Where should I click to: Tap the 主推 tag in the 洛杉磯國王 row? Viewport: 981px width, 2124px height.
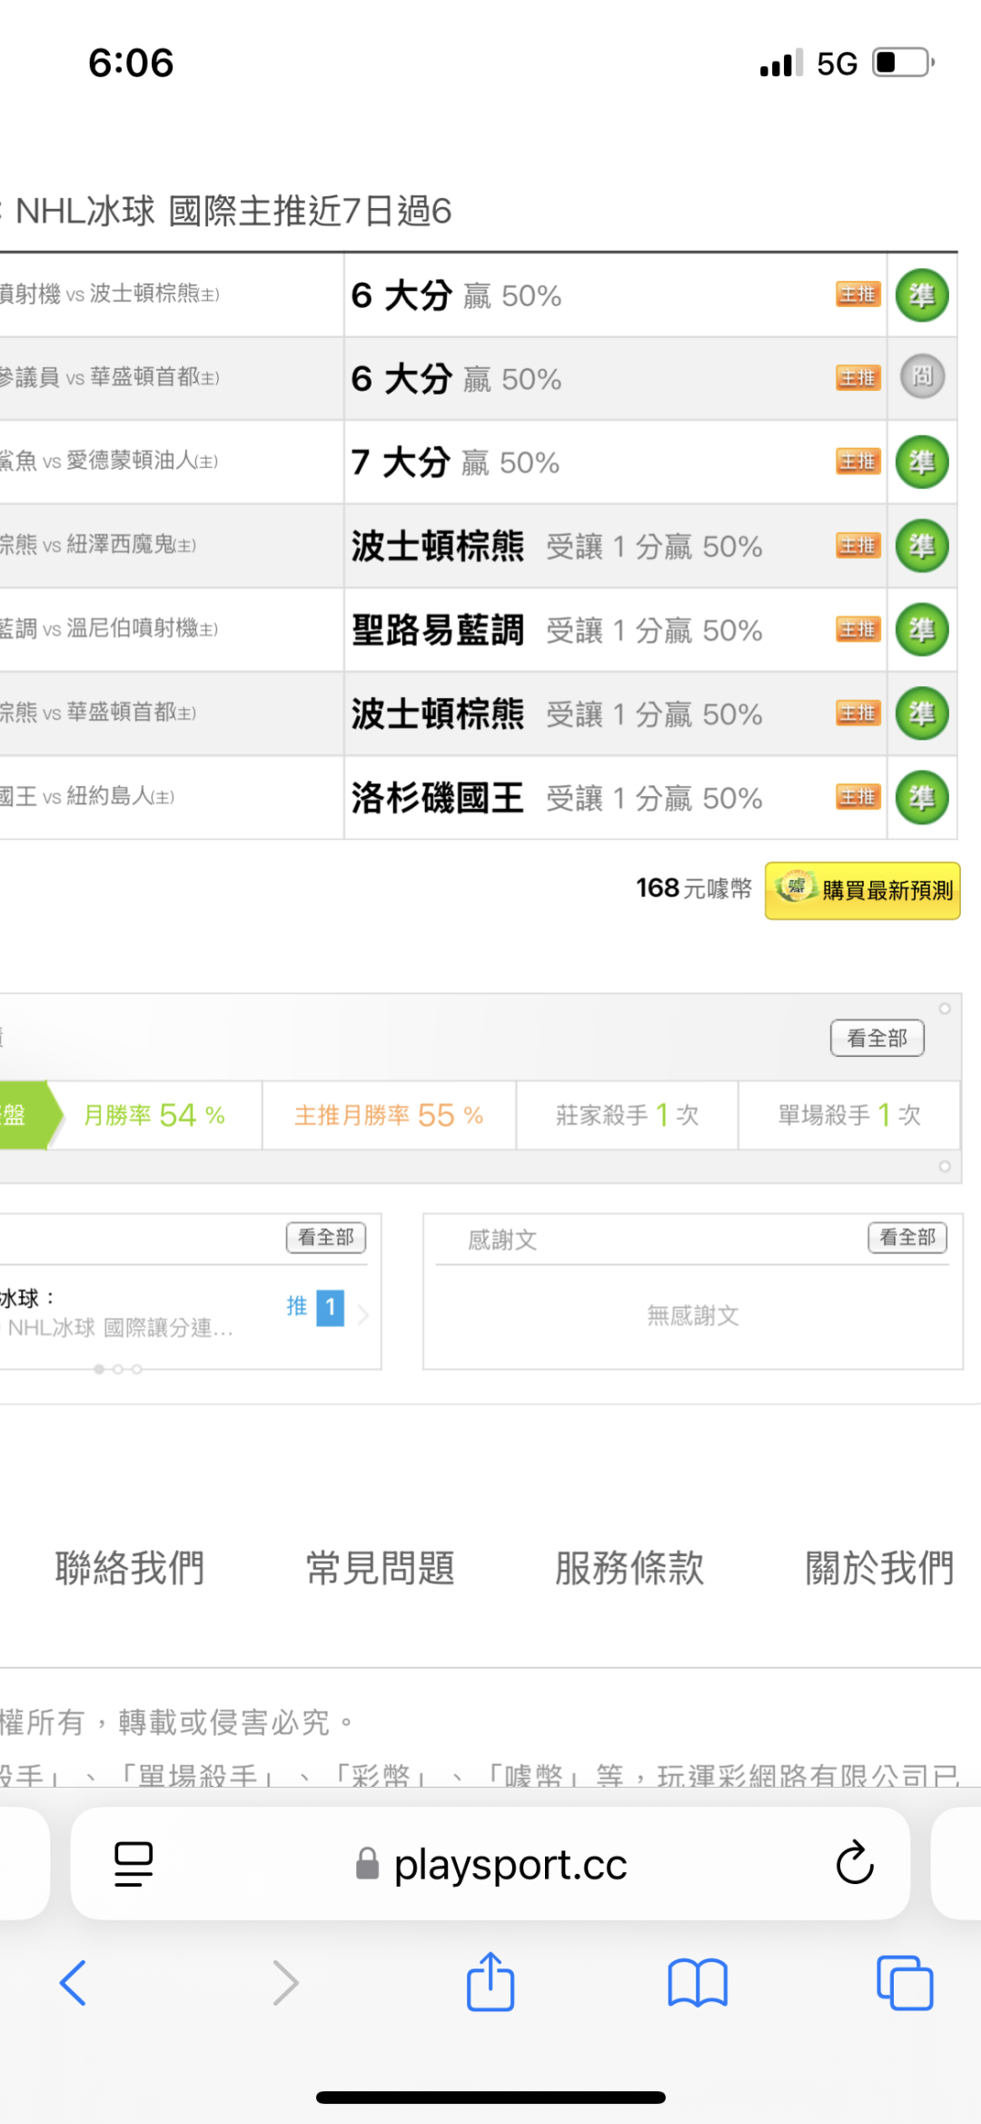[x=858, y=797]
